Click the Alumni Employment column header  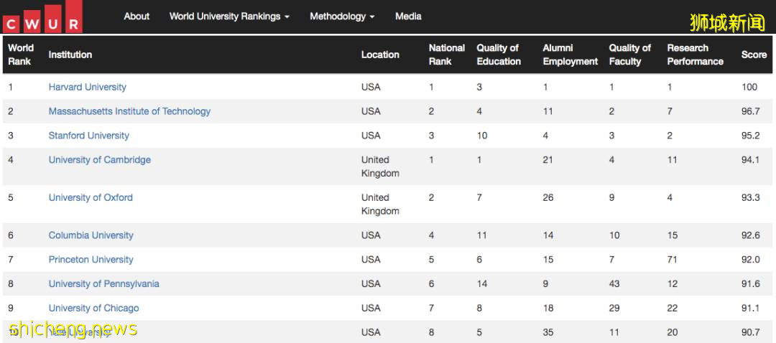pyautogui.click(x=570, y=55)
